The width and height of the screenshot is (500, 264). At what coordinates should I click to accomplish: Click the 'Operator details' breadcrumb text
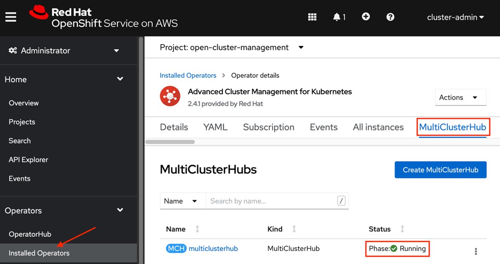click(x=255, y=76)
